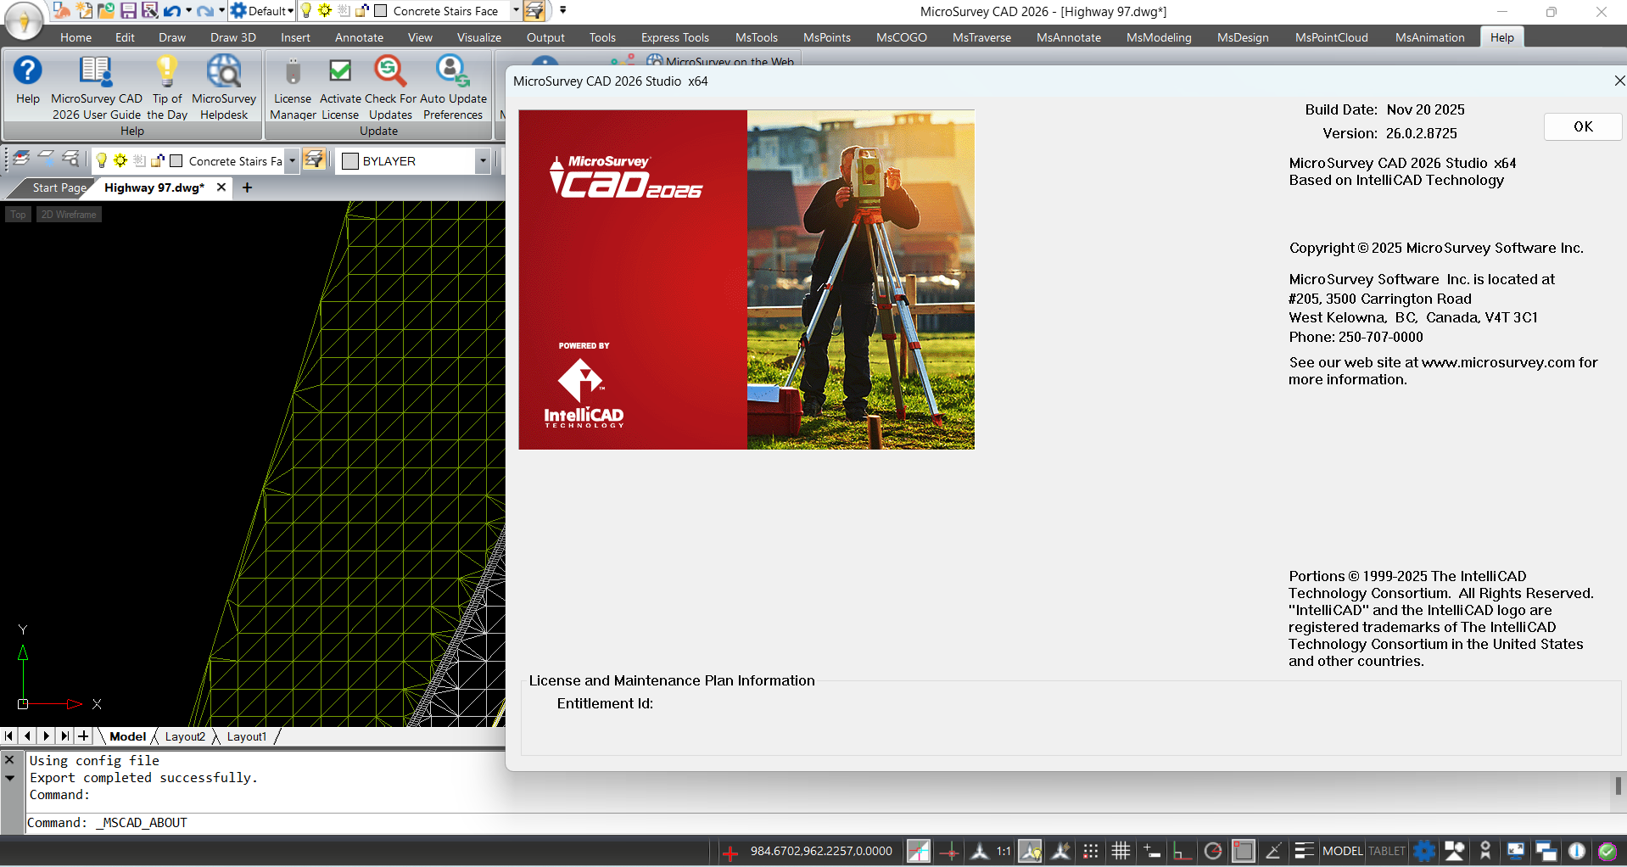1627x867 pixels.
Task: Toggle the grid display in status bar
Action: (x=1121, y=851)
